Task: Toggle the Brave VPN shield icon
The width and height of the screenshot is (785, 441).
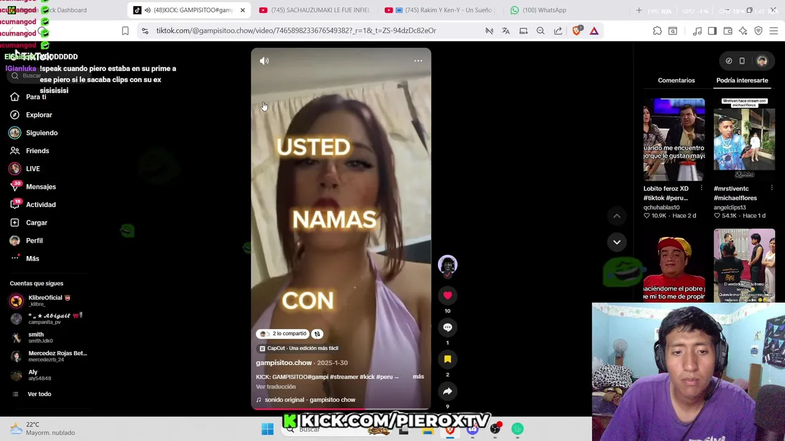Action: [759, 31]
